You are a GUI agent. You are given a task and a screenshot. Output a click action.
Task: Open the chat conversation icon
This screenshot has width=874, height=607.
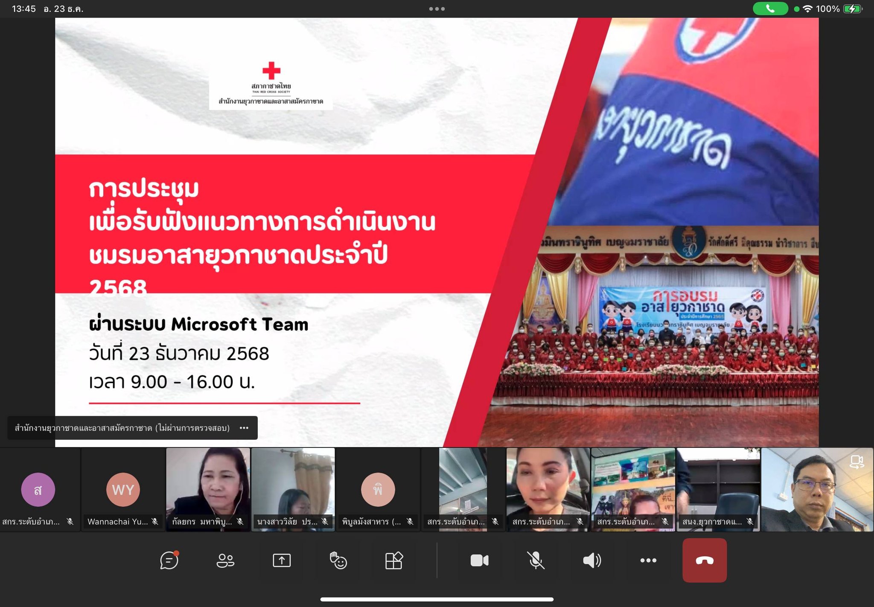tap(169, 560)
